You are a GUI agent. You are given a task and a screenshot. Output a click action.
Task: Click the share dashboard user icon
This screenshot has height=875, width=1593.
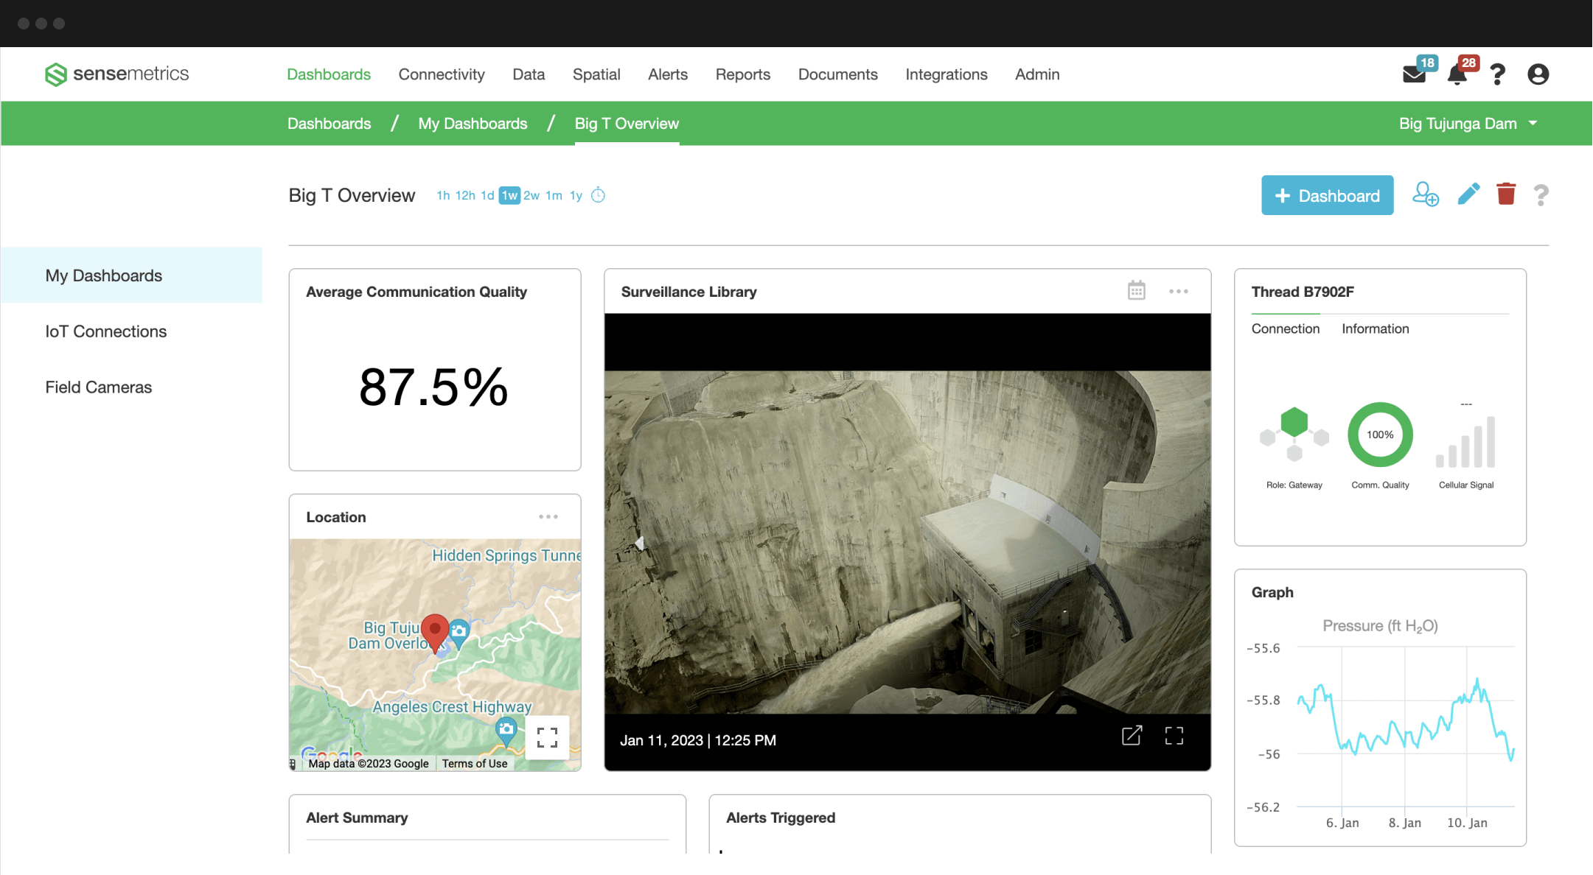click(x=1425, y=194)
